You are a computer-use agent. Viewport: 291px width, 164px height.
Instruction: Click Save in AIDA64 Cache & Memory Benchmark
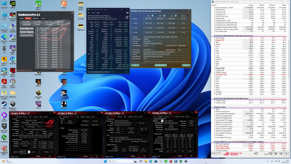point(135,65)
